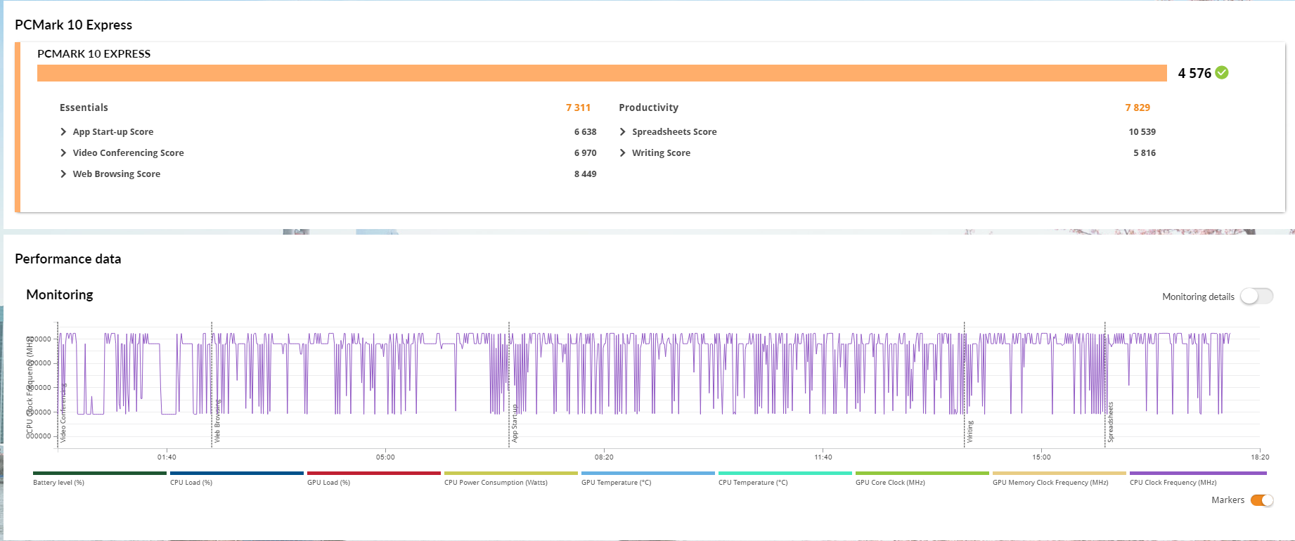1295x541 pixels.
Task: Toggle the Battery level legend item
Action: pyautogui.click(x=100, y=478)
